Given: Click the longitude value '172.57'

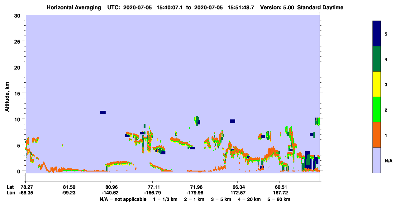Looking at the screenshot, I should pos(237,193).
